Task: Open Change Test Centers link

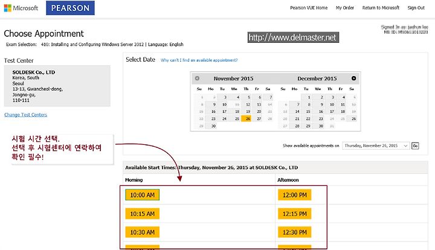Action: (x=25, y=115)
